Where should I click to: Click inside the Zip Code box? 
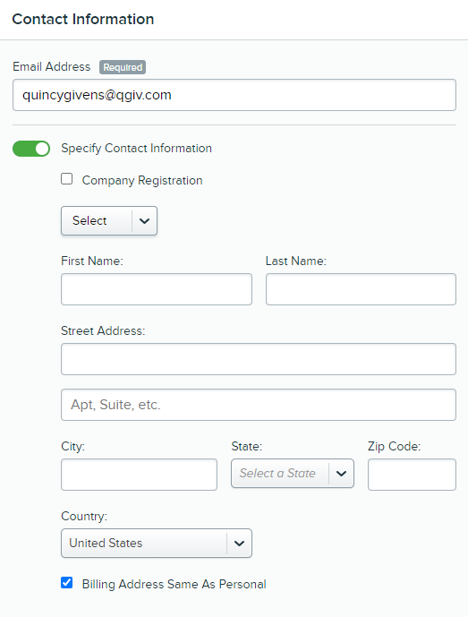tap(413, 475)
